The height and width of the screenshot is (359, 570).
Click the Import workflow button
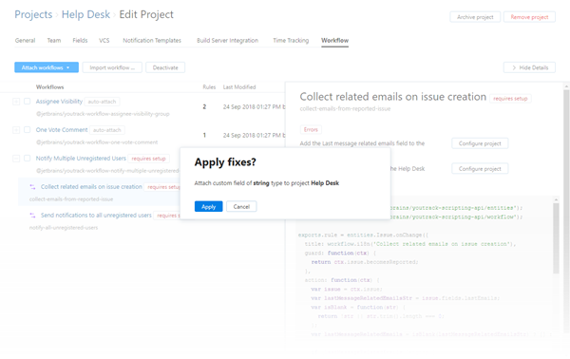pos(112,67)
